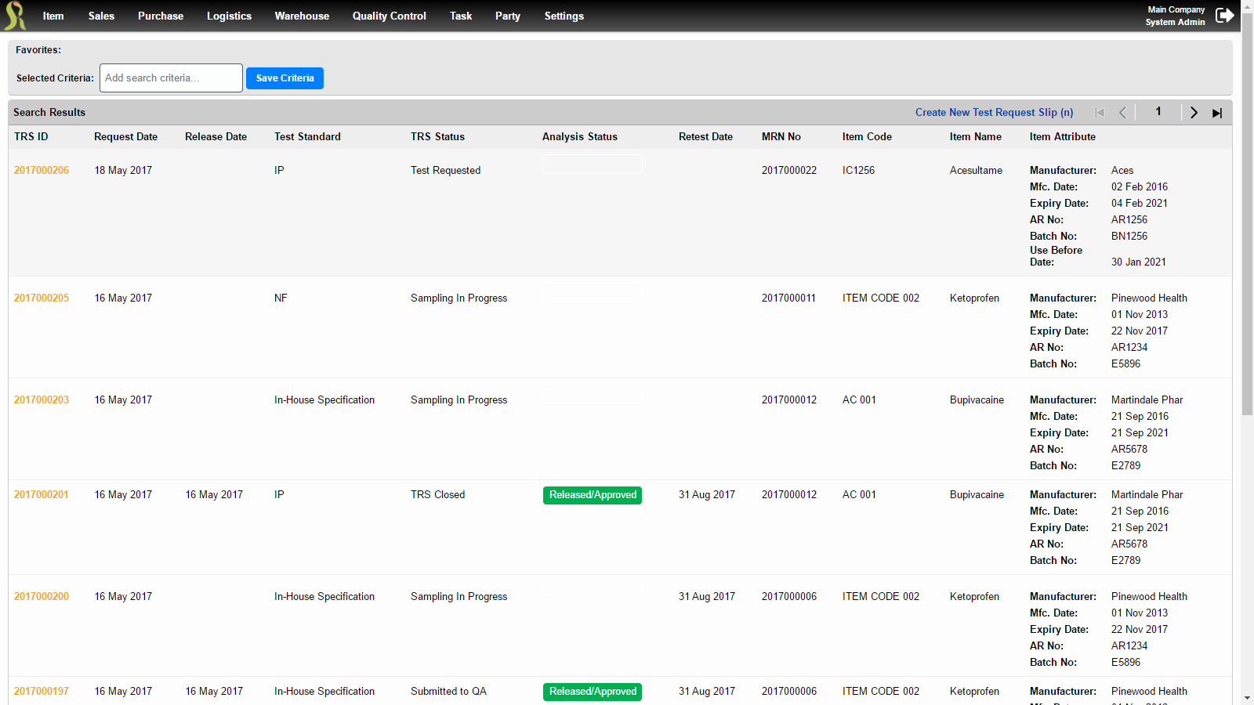Screen dimensions: 1254x705
Task: Open the Quality Control menu
Action: pos(389,16)
